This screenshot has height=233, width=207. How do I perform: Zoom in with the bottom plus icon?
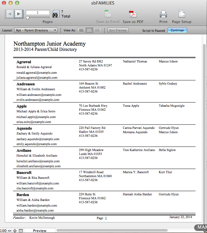click(x=15, y=230)
